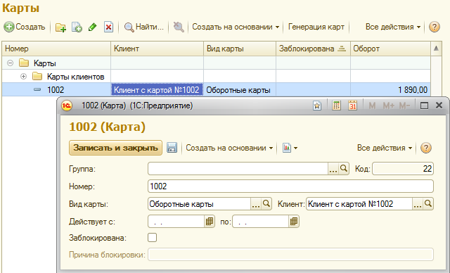Open the date picker for Действует с
Screen dimensions: 450x273
210,222
